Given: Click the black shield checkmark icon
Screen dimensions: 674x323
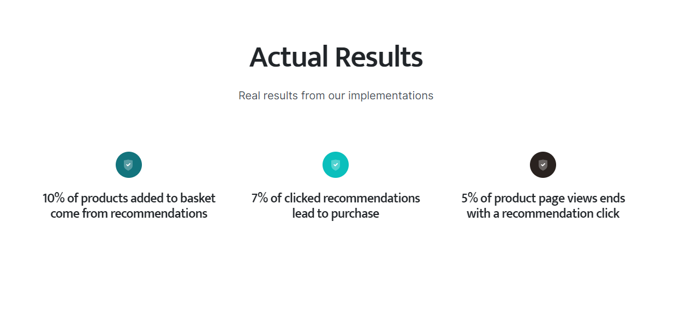Looking at the screenshot, I should [543, 165].
